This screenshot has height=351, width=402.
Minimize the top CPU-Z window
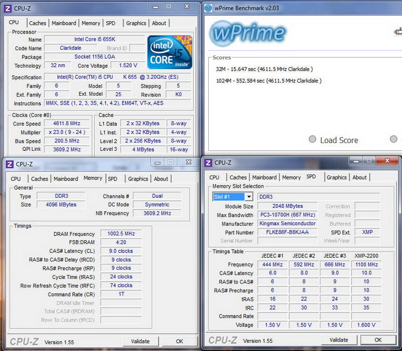coord(155,7)
